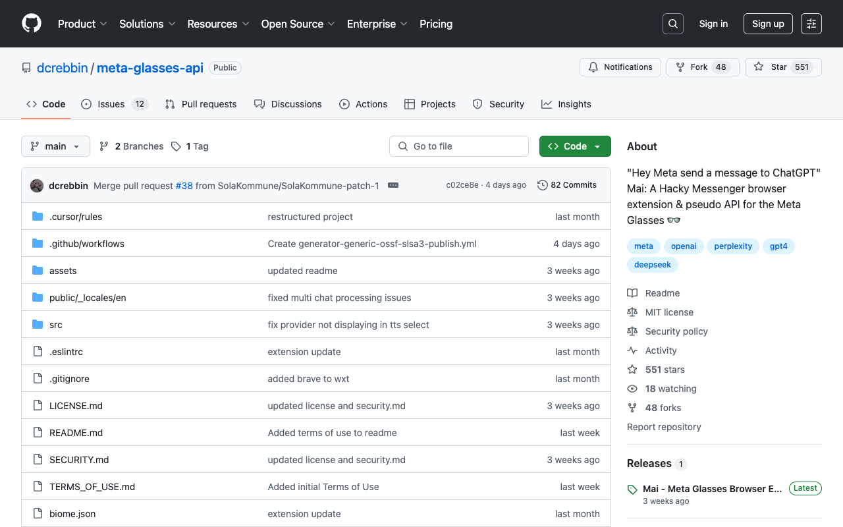Click the file icon for .eslintrc
This screenshot has height=527, width=843.
point(38,352)
